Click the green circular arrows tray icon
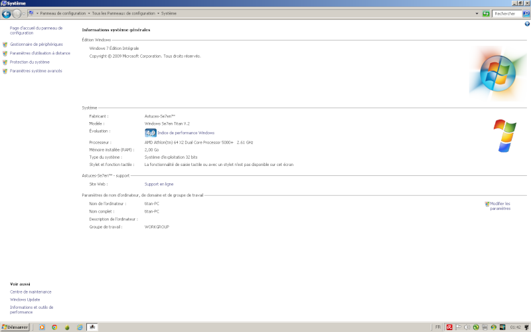 click(476, 327)
